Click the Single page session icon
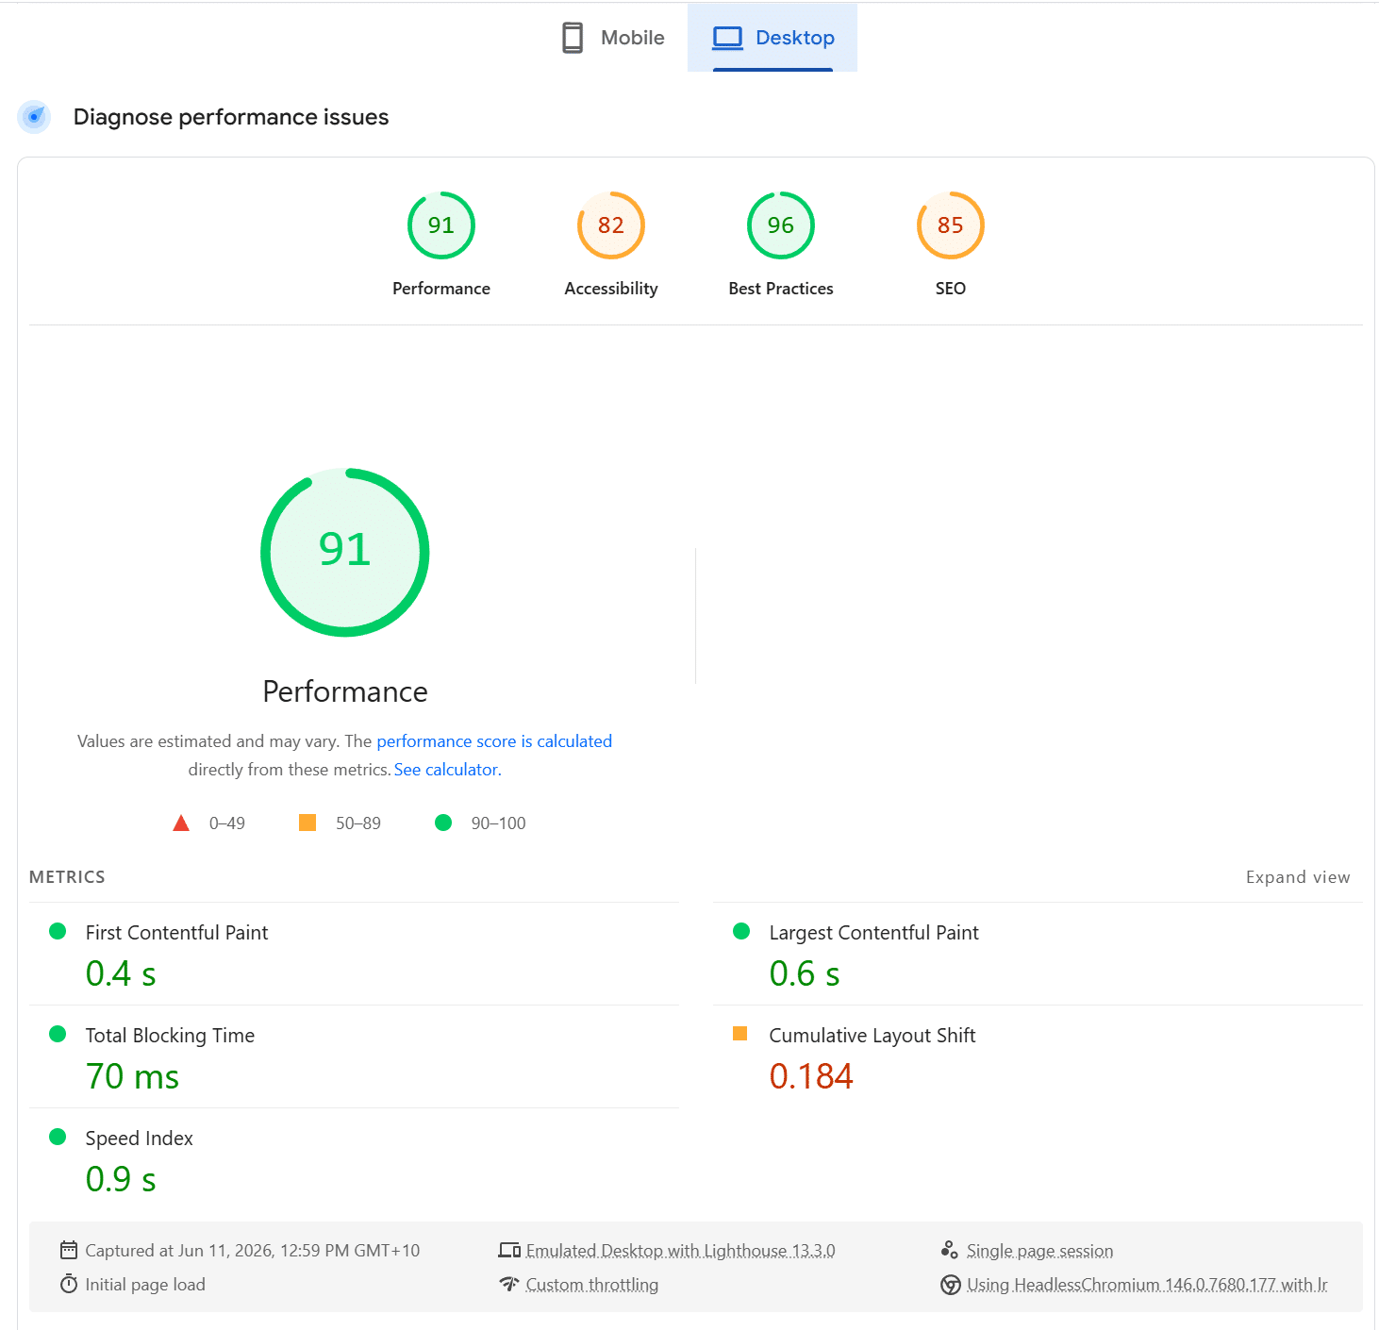Viewport: 1379px width, 1330px height. pyautogui.click(x=950, y=1250)
